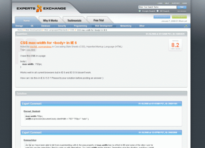
Task: Click the 'Works well in all current browsers' sentence
Action: pos(56,73)
